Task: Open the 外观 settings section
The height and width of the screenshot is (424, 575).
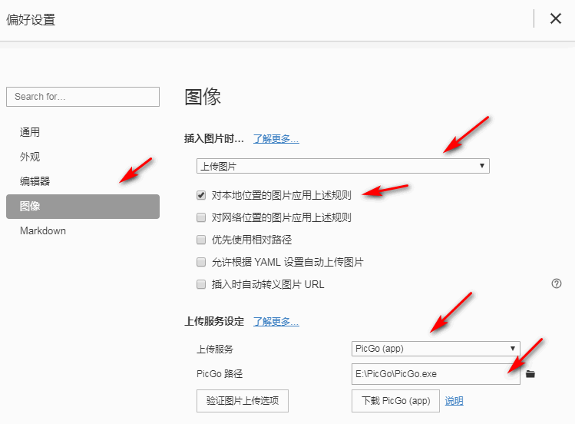Action: pyautogui.click(x=30, y=157)
